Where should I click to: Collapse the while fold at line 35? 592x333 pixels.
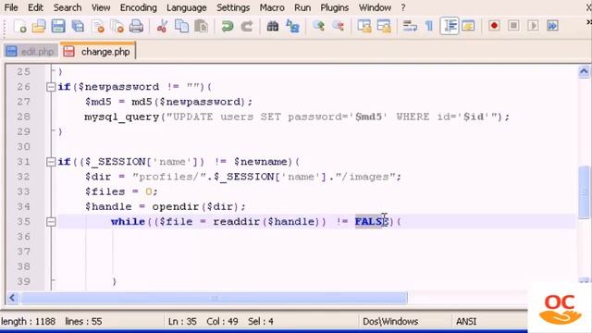point(51,222)
